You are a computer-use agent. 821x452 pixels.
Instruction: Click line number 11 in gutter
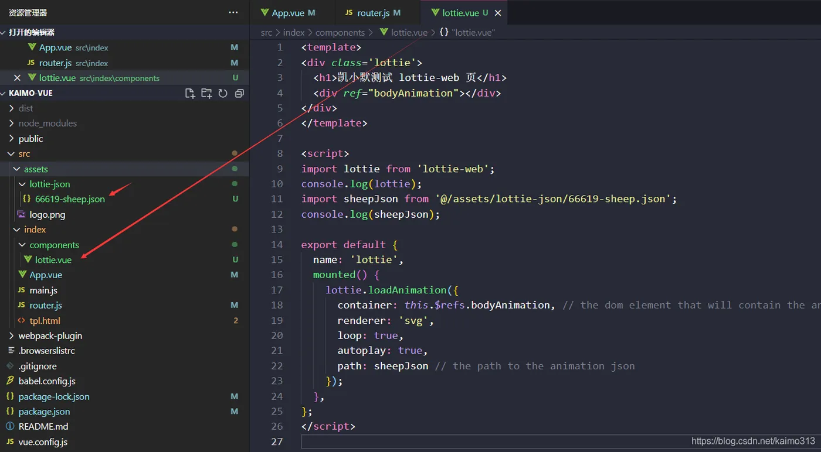[x=277, y=199]
